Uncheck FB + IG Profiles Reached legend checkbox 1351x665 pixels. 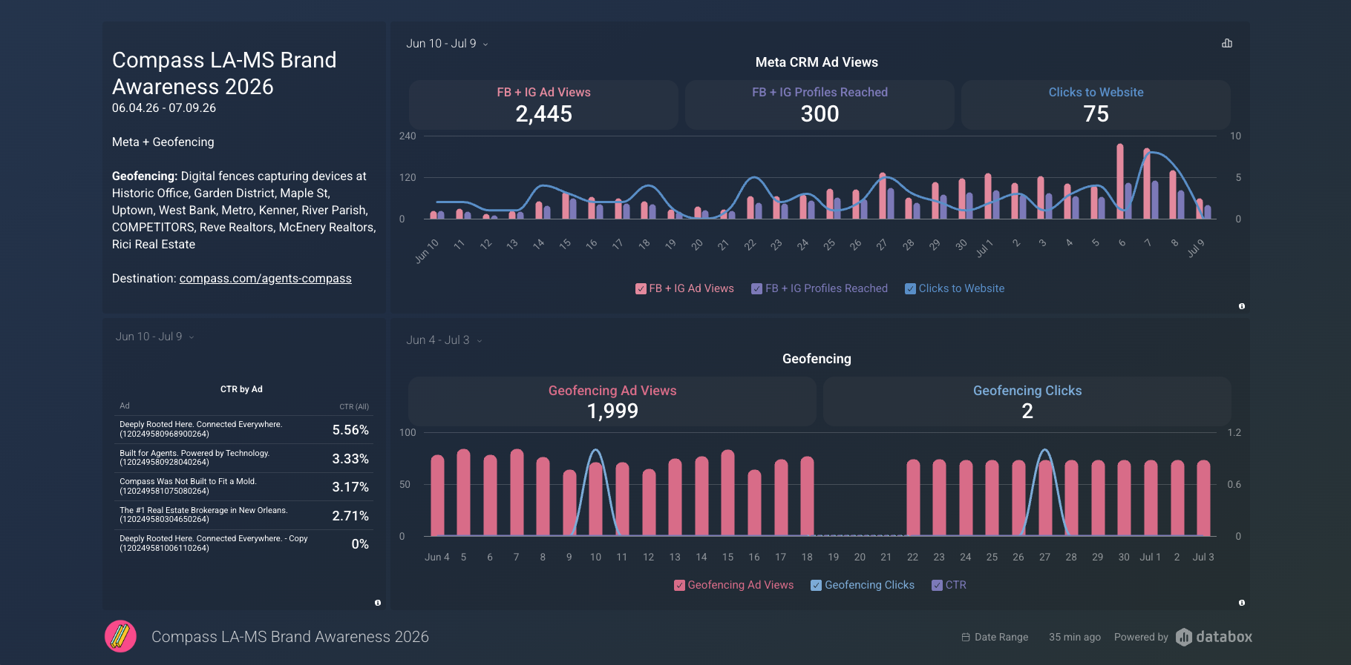[756, 289]
